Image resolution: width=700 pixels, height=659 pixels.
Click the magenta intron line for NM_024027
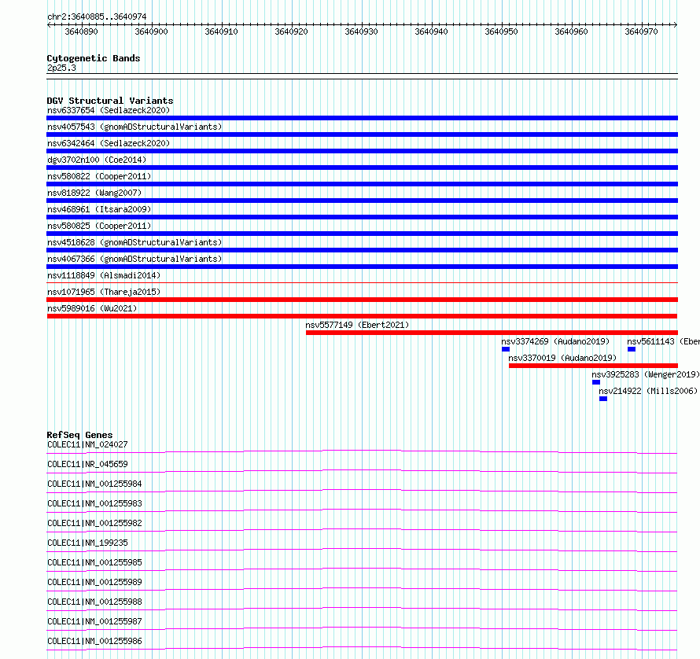[x=362, y=451]
